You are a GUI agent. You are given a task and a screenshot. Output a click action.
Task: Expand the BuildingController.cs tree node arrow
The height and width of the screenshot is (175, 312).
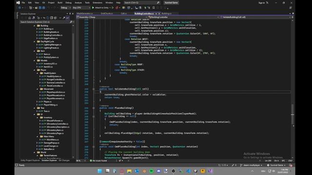click(x=37, y=35)
